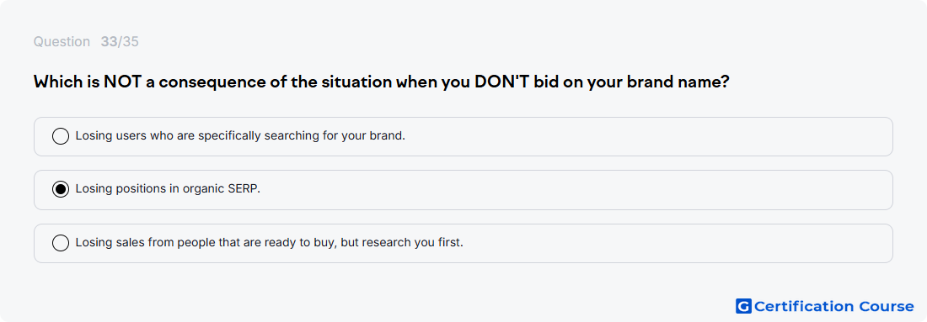
Task: Click the 'Losing positions in organic SERP.' label
Action: (168, 189)
